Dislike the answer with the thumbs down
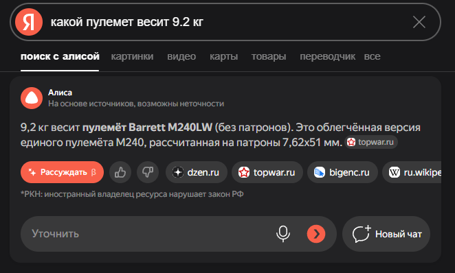This screenshot has height=273, width=455. point(148,172)
